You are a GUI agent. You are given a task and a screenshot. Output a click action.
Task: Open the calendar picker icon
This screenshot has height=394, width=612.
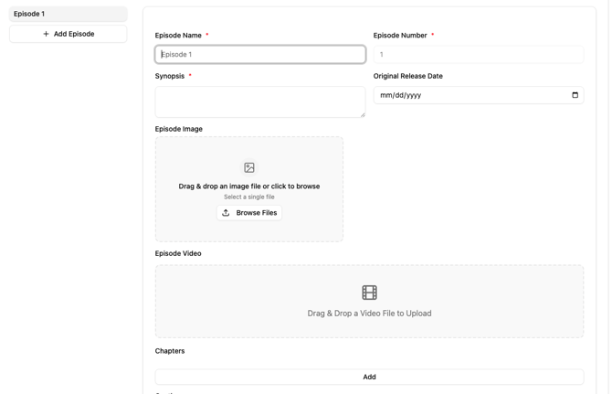point(575,95)
